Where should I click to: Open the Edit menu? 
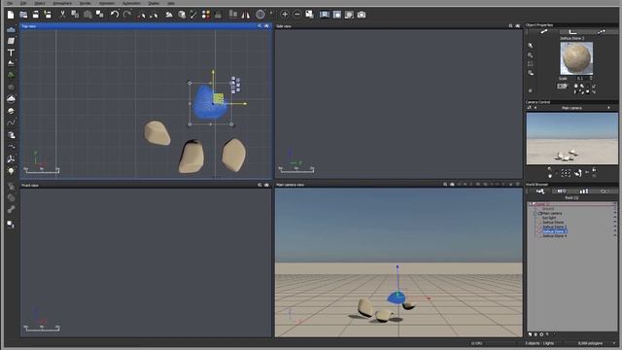coord(23,3)
